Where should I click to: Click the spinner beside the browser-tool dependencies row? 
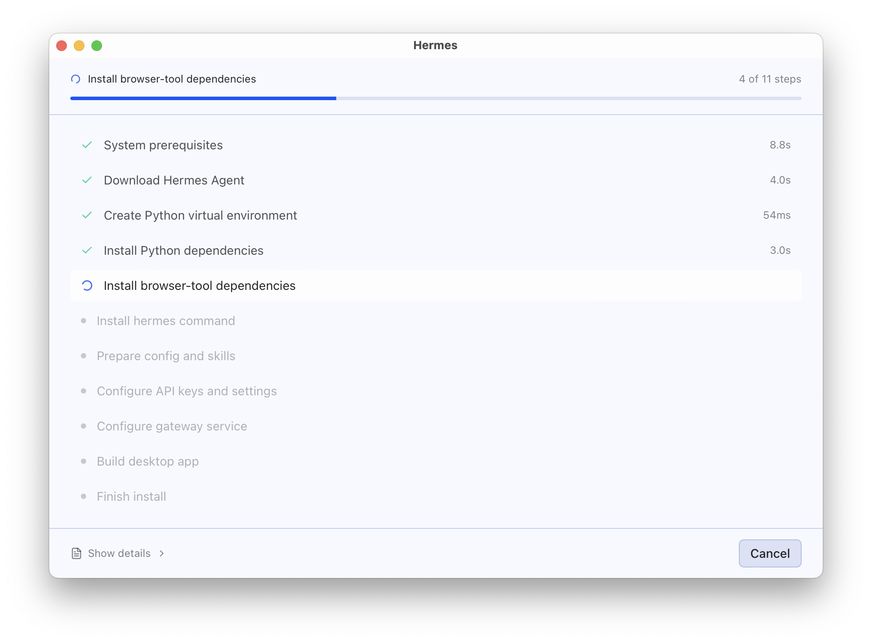click(87, 285)
